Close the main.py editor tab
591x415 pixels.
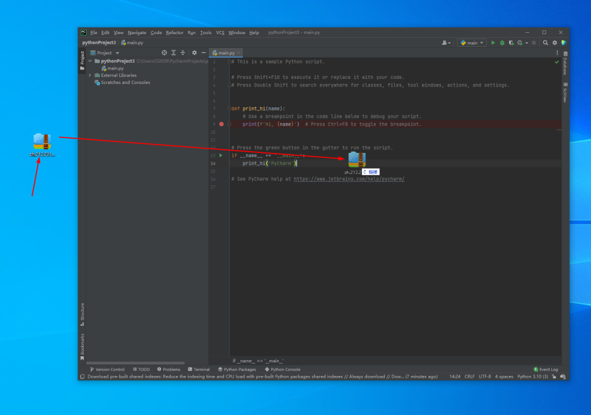tap(238, 53)
